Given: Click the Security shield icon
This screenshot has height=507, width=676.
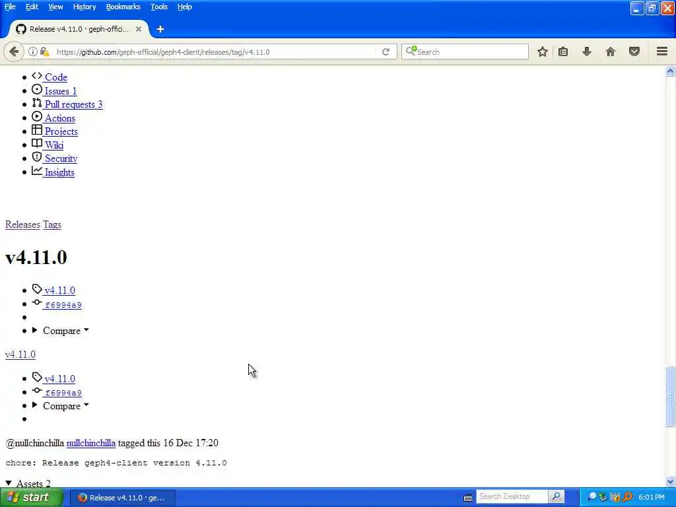Looking at the screenshot, I should tap(37, 157).
